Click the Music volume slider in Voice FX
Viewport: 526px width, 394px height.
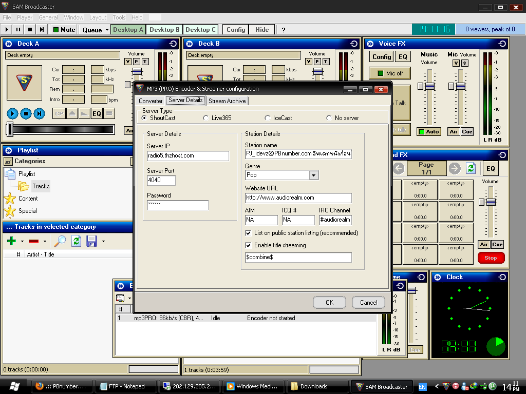(429, 87)
